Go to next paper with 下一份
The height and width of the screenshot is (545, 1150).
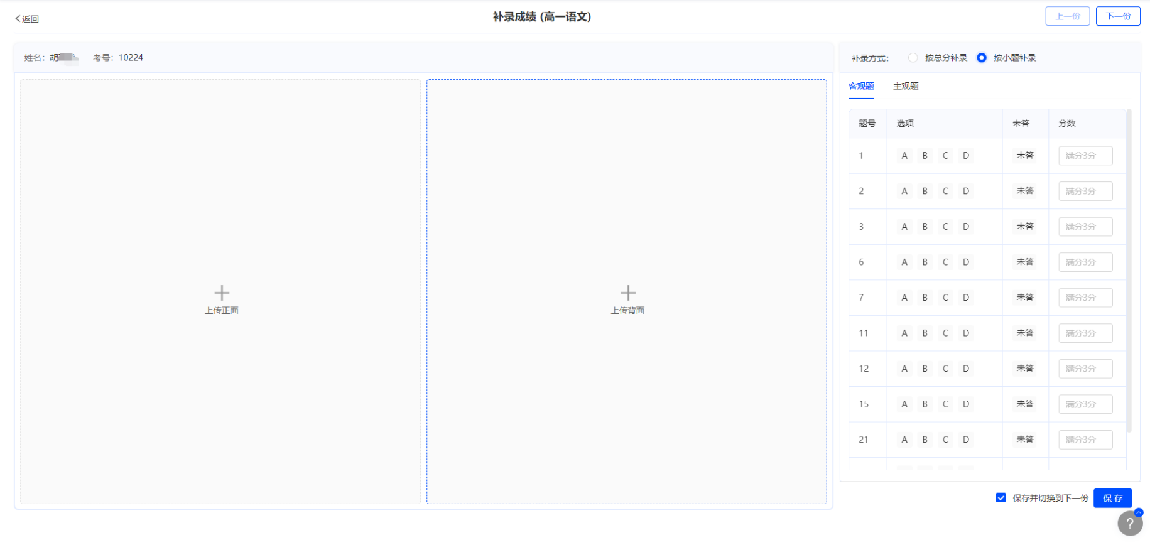click(1118, 16)
